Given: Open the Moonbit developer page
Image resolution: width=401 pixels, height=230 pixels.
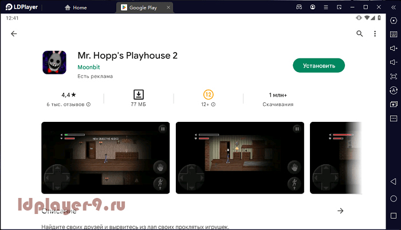Looking at the screenshot, I should [x=88, y=67].
